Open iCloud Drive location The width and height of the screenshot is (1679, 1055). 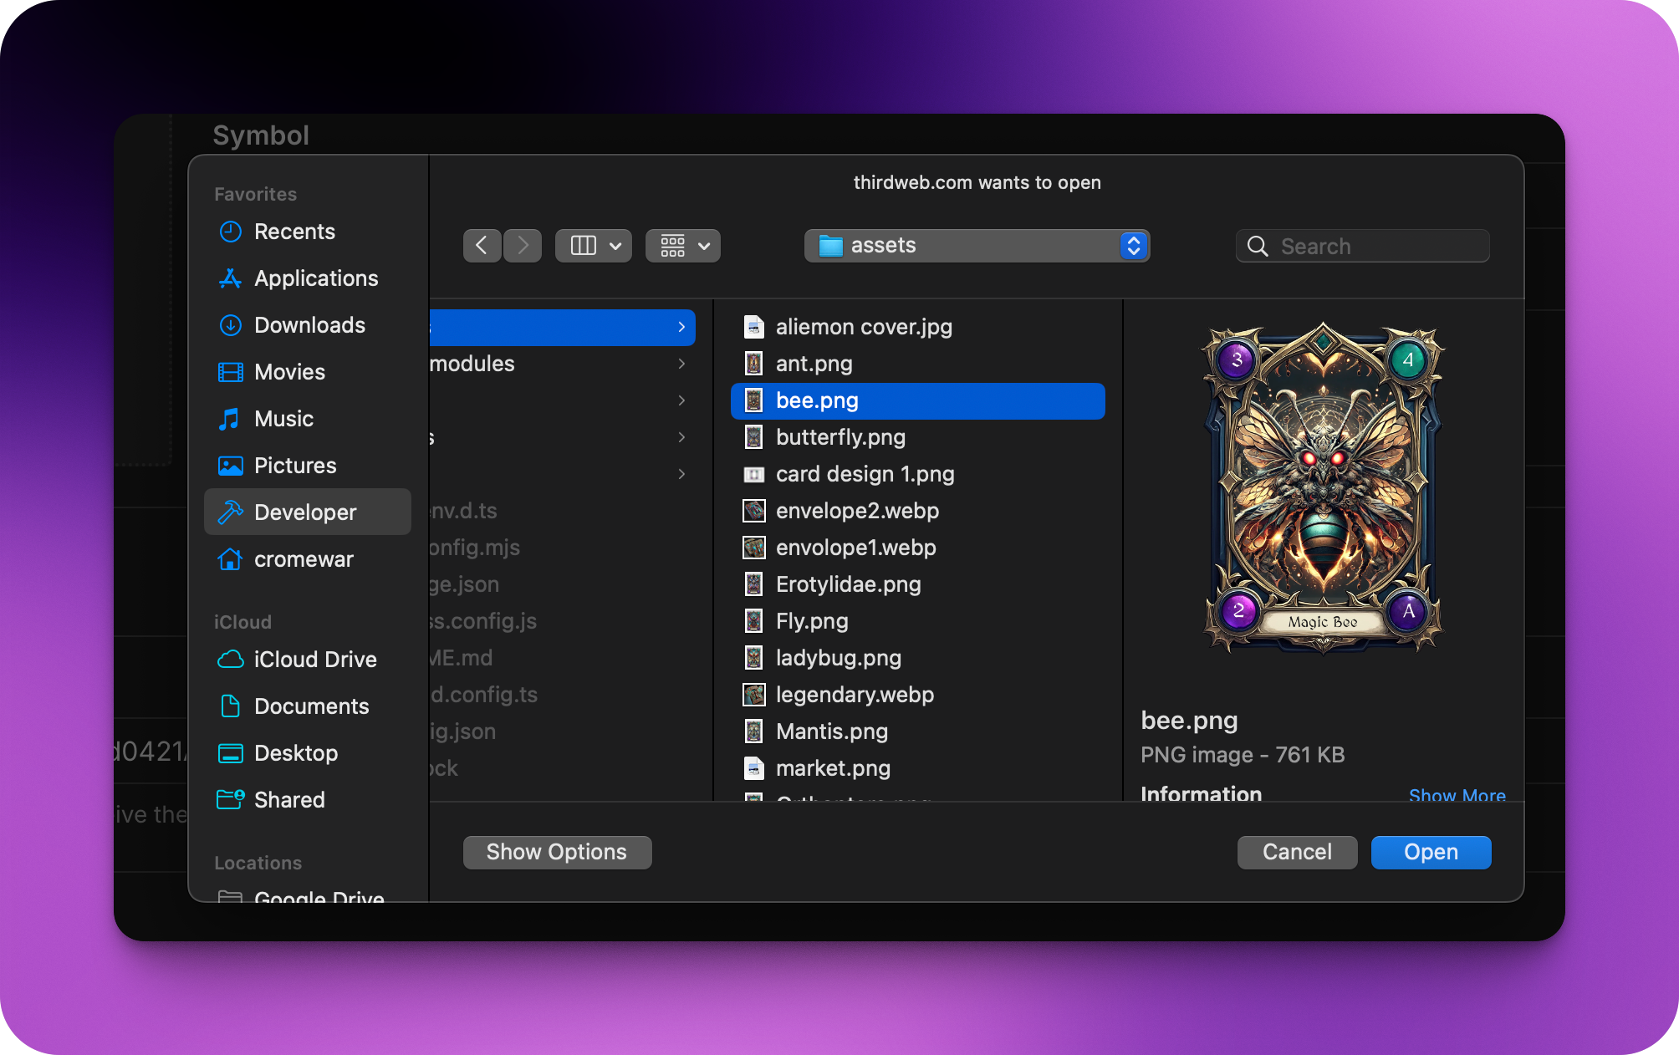pos(314,660)
